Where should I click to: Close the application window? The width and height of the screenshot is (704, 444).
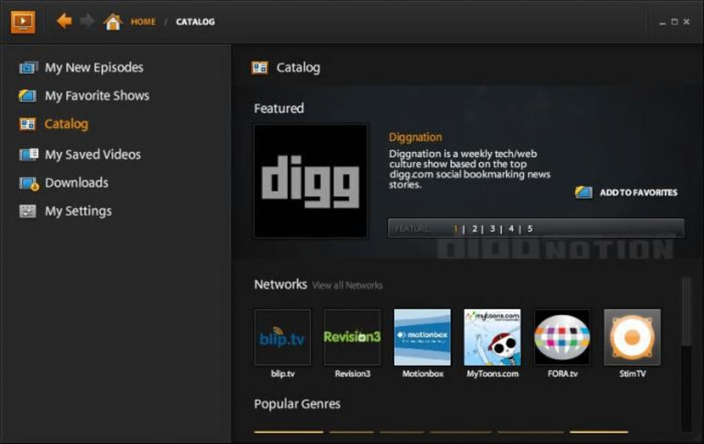(687, 21)
